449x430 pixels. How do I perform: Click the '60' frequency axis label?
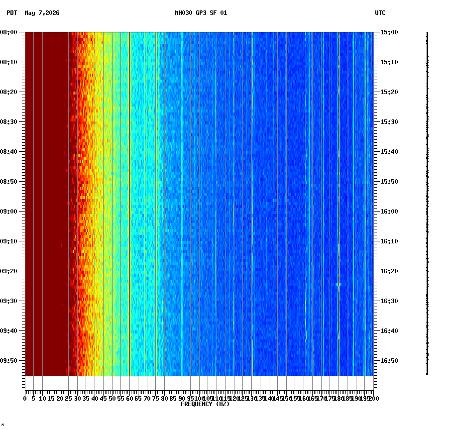coord(129,399)
